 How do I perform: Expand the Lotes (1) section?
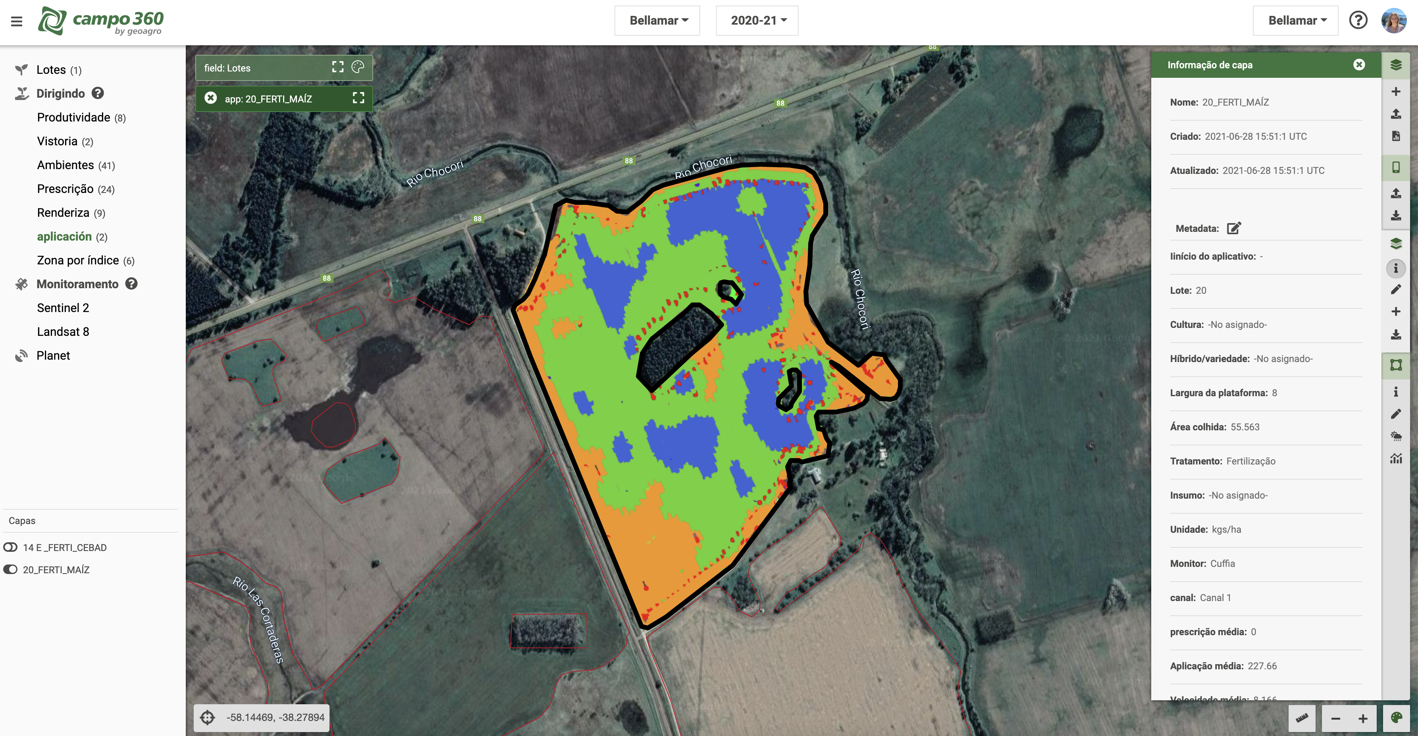59,69
